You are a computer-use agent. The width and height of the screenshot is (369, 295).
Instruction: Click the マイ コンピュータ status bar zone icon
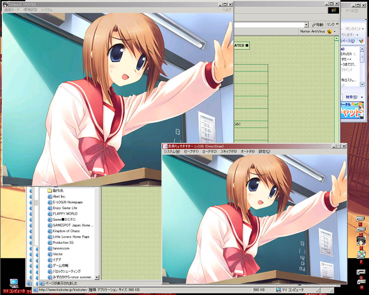pos(279,290)
